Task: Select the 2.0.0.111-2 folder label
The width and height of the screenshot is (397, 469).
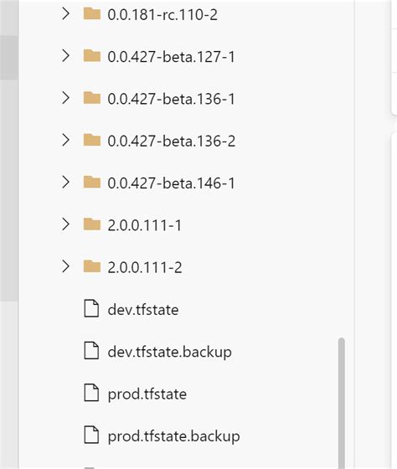Action: coord(145,267)
